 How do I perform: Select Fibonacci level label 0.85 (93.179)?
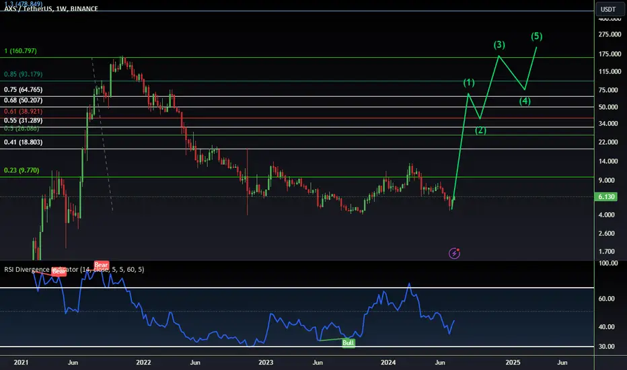point(23,74)
